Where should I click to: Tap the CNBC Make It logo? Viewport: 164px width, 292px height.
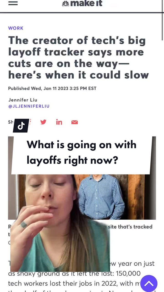[82, 3]
